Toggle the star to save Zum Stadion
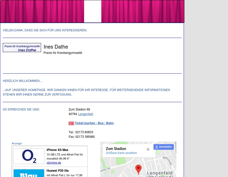This screenshot has height=177, width=228. [x=148, y=149]
